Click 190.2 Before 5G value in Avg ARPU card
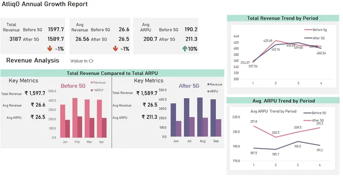Image resolution: width=343 pixels, height=193 pixels. 190,30
